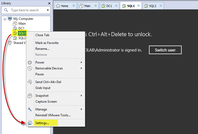Click the Shared VMs icon in tree
This screenshot has height=134, width=198.
coord(10,43)
